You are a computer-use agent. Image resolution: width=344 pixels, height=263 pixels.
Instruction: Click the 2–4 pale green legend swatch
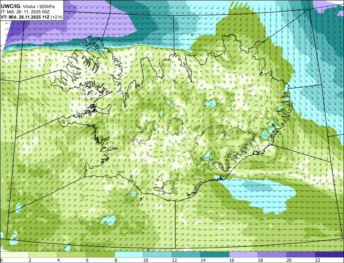point(43,254)
